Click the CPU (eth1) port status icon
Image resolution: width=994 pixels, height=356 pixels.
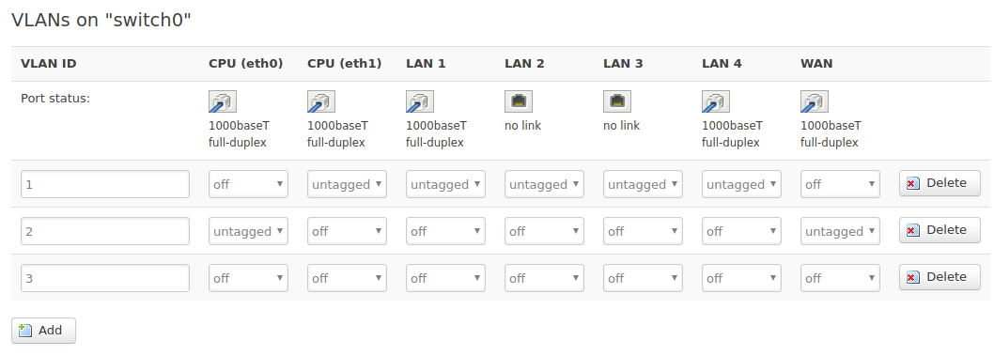[321, 101]
